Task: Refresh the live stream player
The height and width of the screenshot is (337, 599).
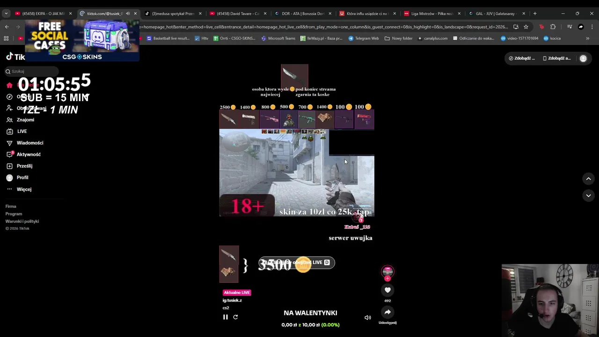Action: (235, 317)
